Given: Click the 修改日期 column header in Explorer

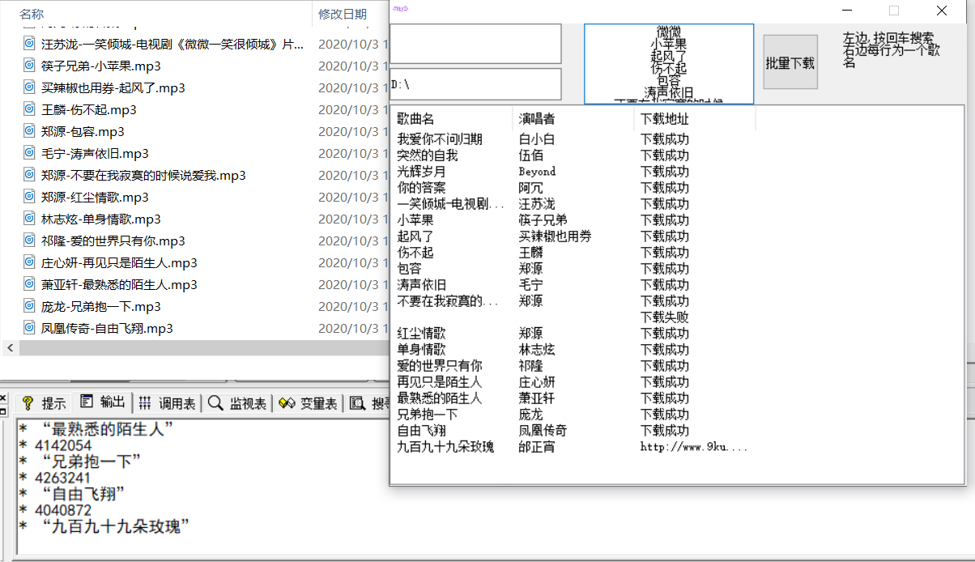Looking at the screenshot, I should pos(343,14).
